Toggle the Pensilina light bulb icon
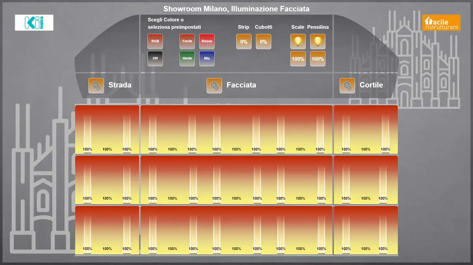 point(318,41)
